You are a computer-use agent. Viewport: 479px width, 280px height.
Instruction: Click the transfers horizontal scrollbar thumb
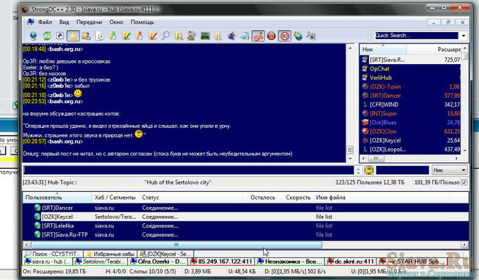[x=175, y=244]
